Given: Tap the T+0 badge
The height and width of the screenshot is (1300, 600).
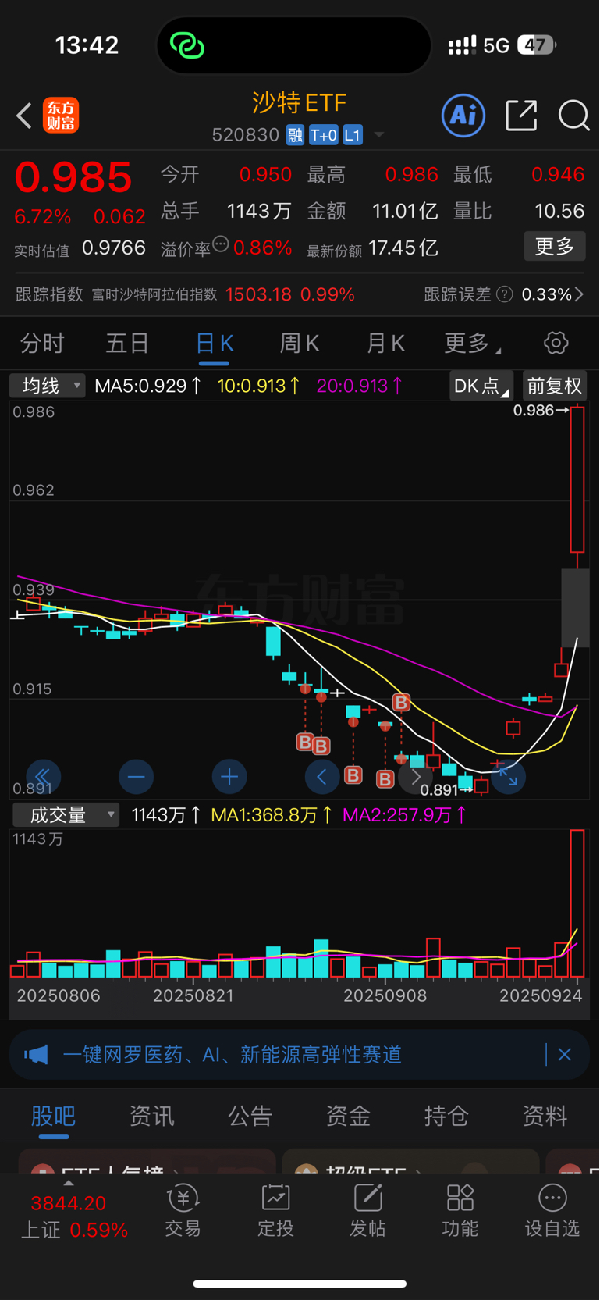Looking at the screenshot, I should 323,135.
